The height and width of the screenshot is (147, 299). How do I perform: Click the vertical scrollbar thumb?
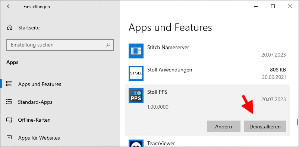(x=298, y=122)
